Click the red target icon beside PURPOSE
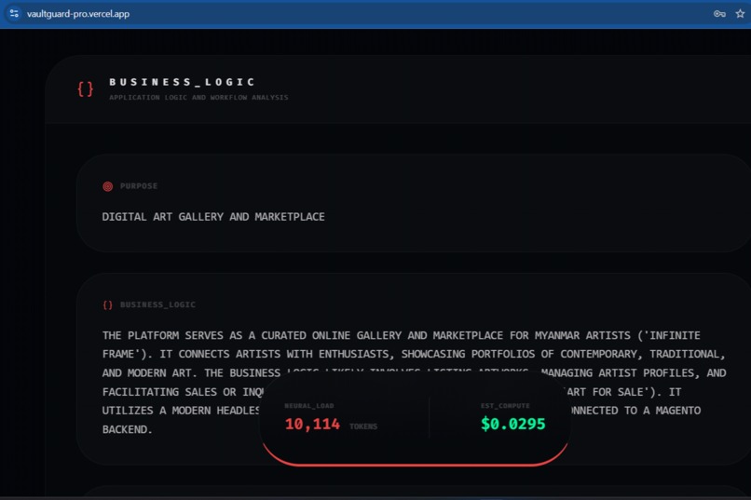Screen dimensions: 751x500 coord(108,186)
